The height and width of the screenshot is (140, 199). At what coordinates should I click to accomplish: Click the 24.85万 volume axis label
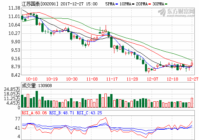[12, 89]
